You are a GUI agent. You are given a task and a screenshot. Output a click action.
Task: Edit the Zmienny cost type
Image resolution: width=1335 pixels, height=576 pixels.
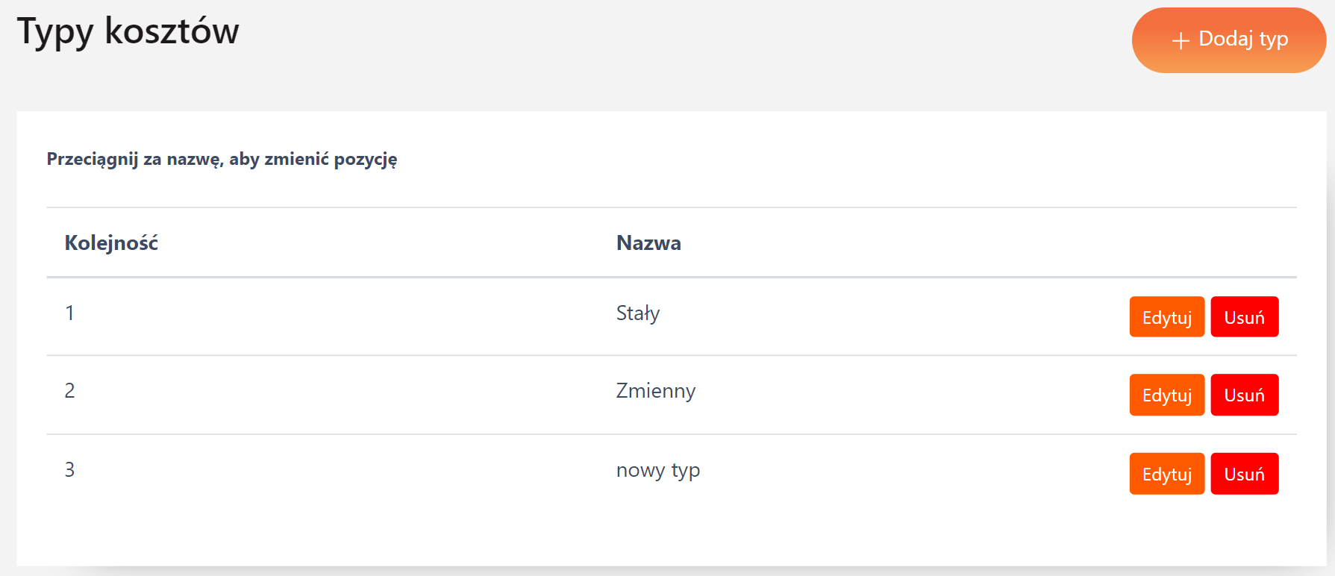coord(1166,395)
